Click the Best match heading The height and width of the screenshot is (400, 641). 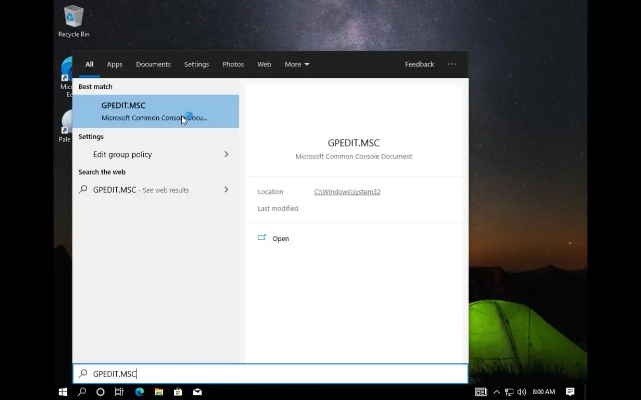[95, 86]
